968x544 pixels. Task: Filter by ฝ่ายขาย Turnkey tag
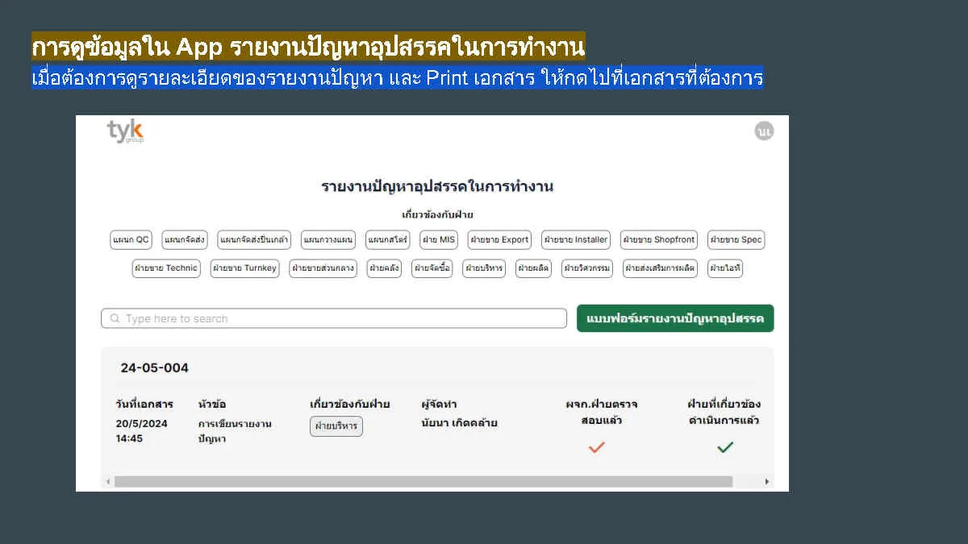(x=244, y=268)
